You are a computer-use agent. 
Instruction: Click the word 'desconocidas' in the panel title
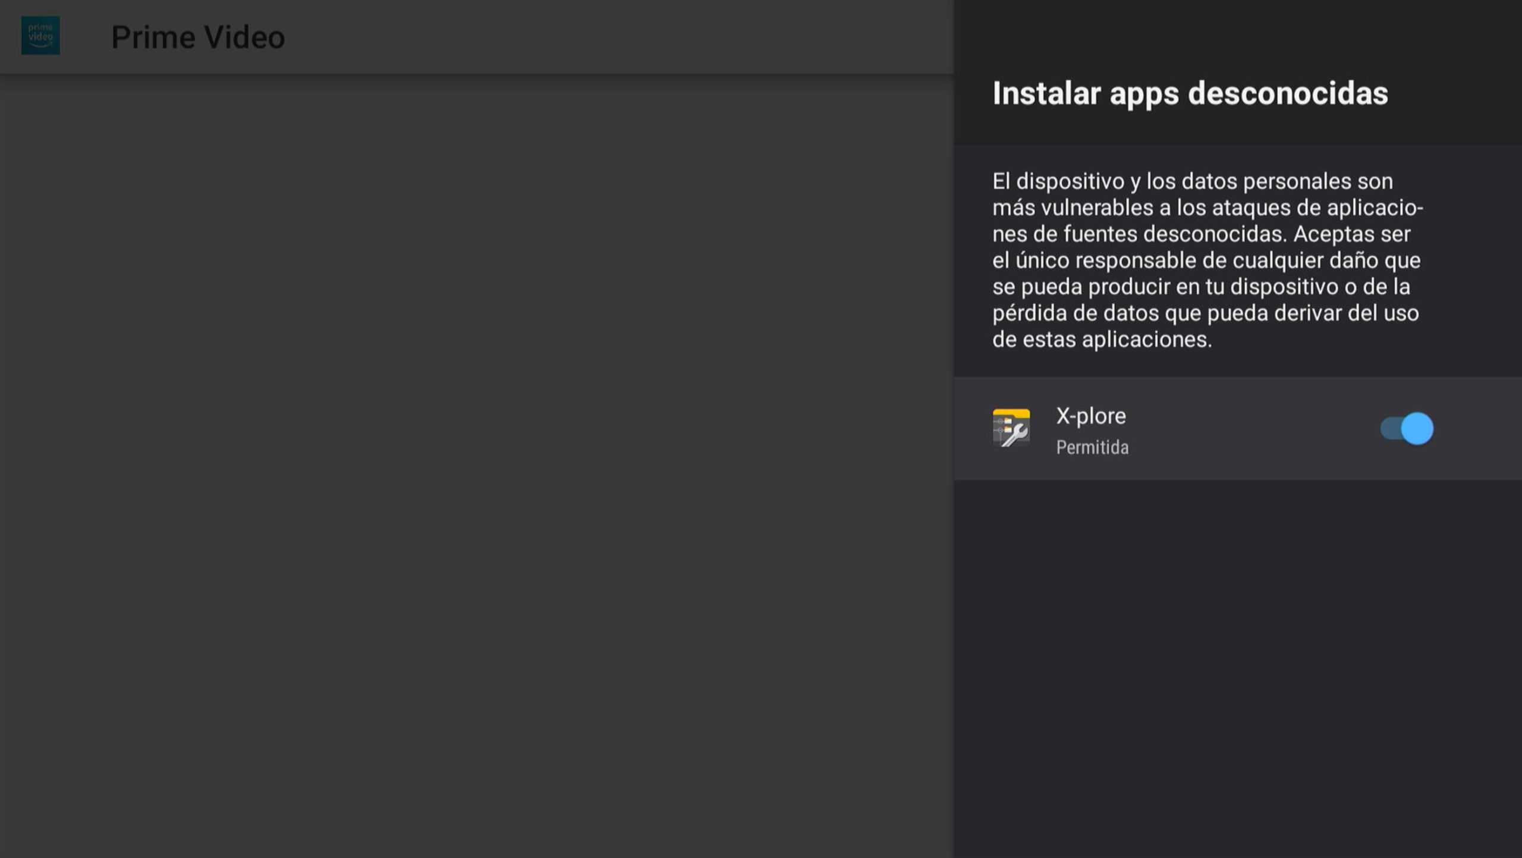coord(1288,93)
